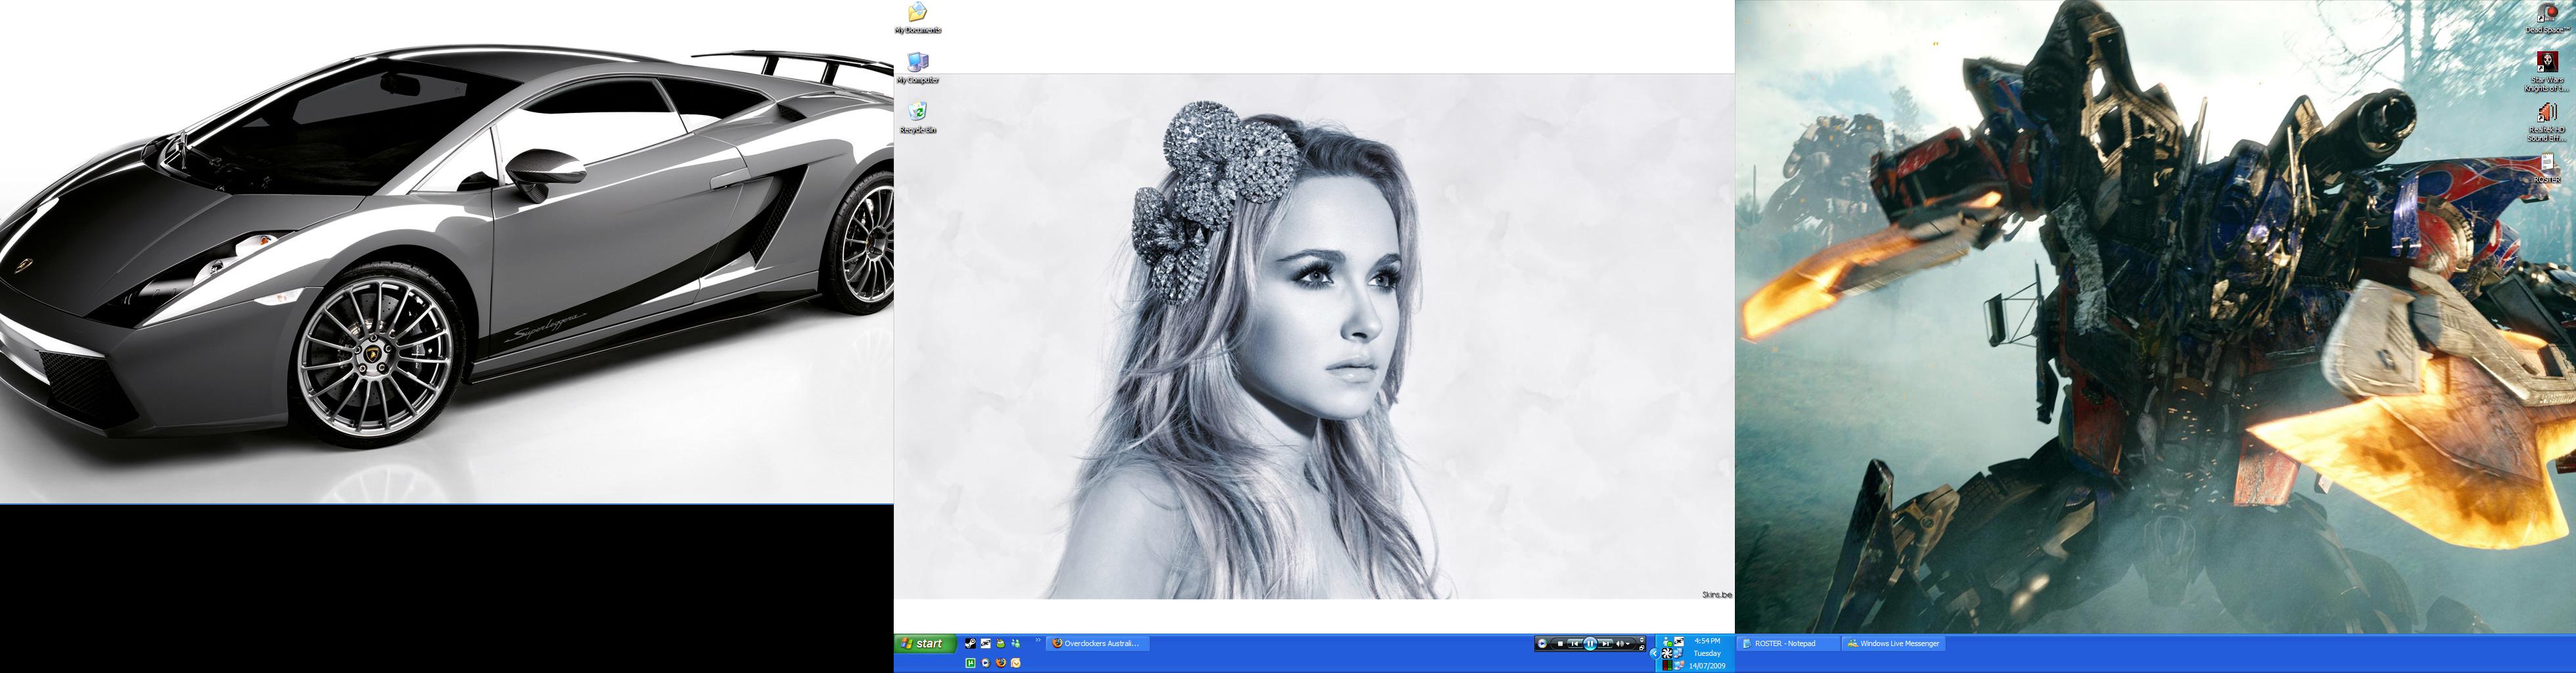2576x673 pixels.
Task: Stop playback in Media Player toolbar
Action: pyautogui.click(x=1560, y=644)
